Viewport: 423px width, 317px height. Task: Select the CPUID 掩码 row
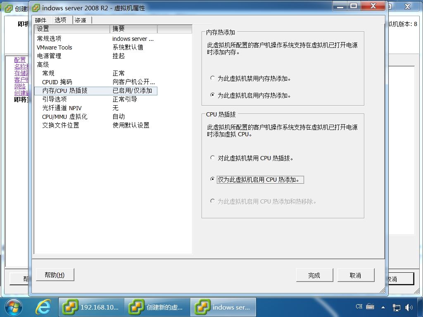(x=96, y=82)
